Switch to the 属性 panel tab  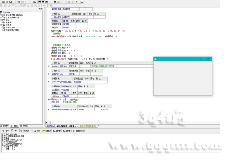(x=23, y=125)
